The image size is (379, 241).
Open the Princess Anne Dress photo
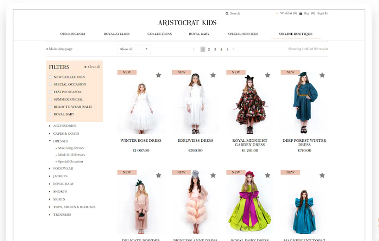pyautogui.click(x=196, y=202)
